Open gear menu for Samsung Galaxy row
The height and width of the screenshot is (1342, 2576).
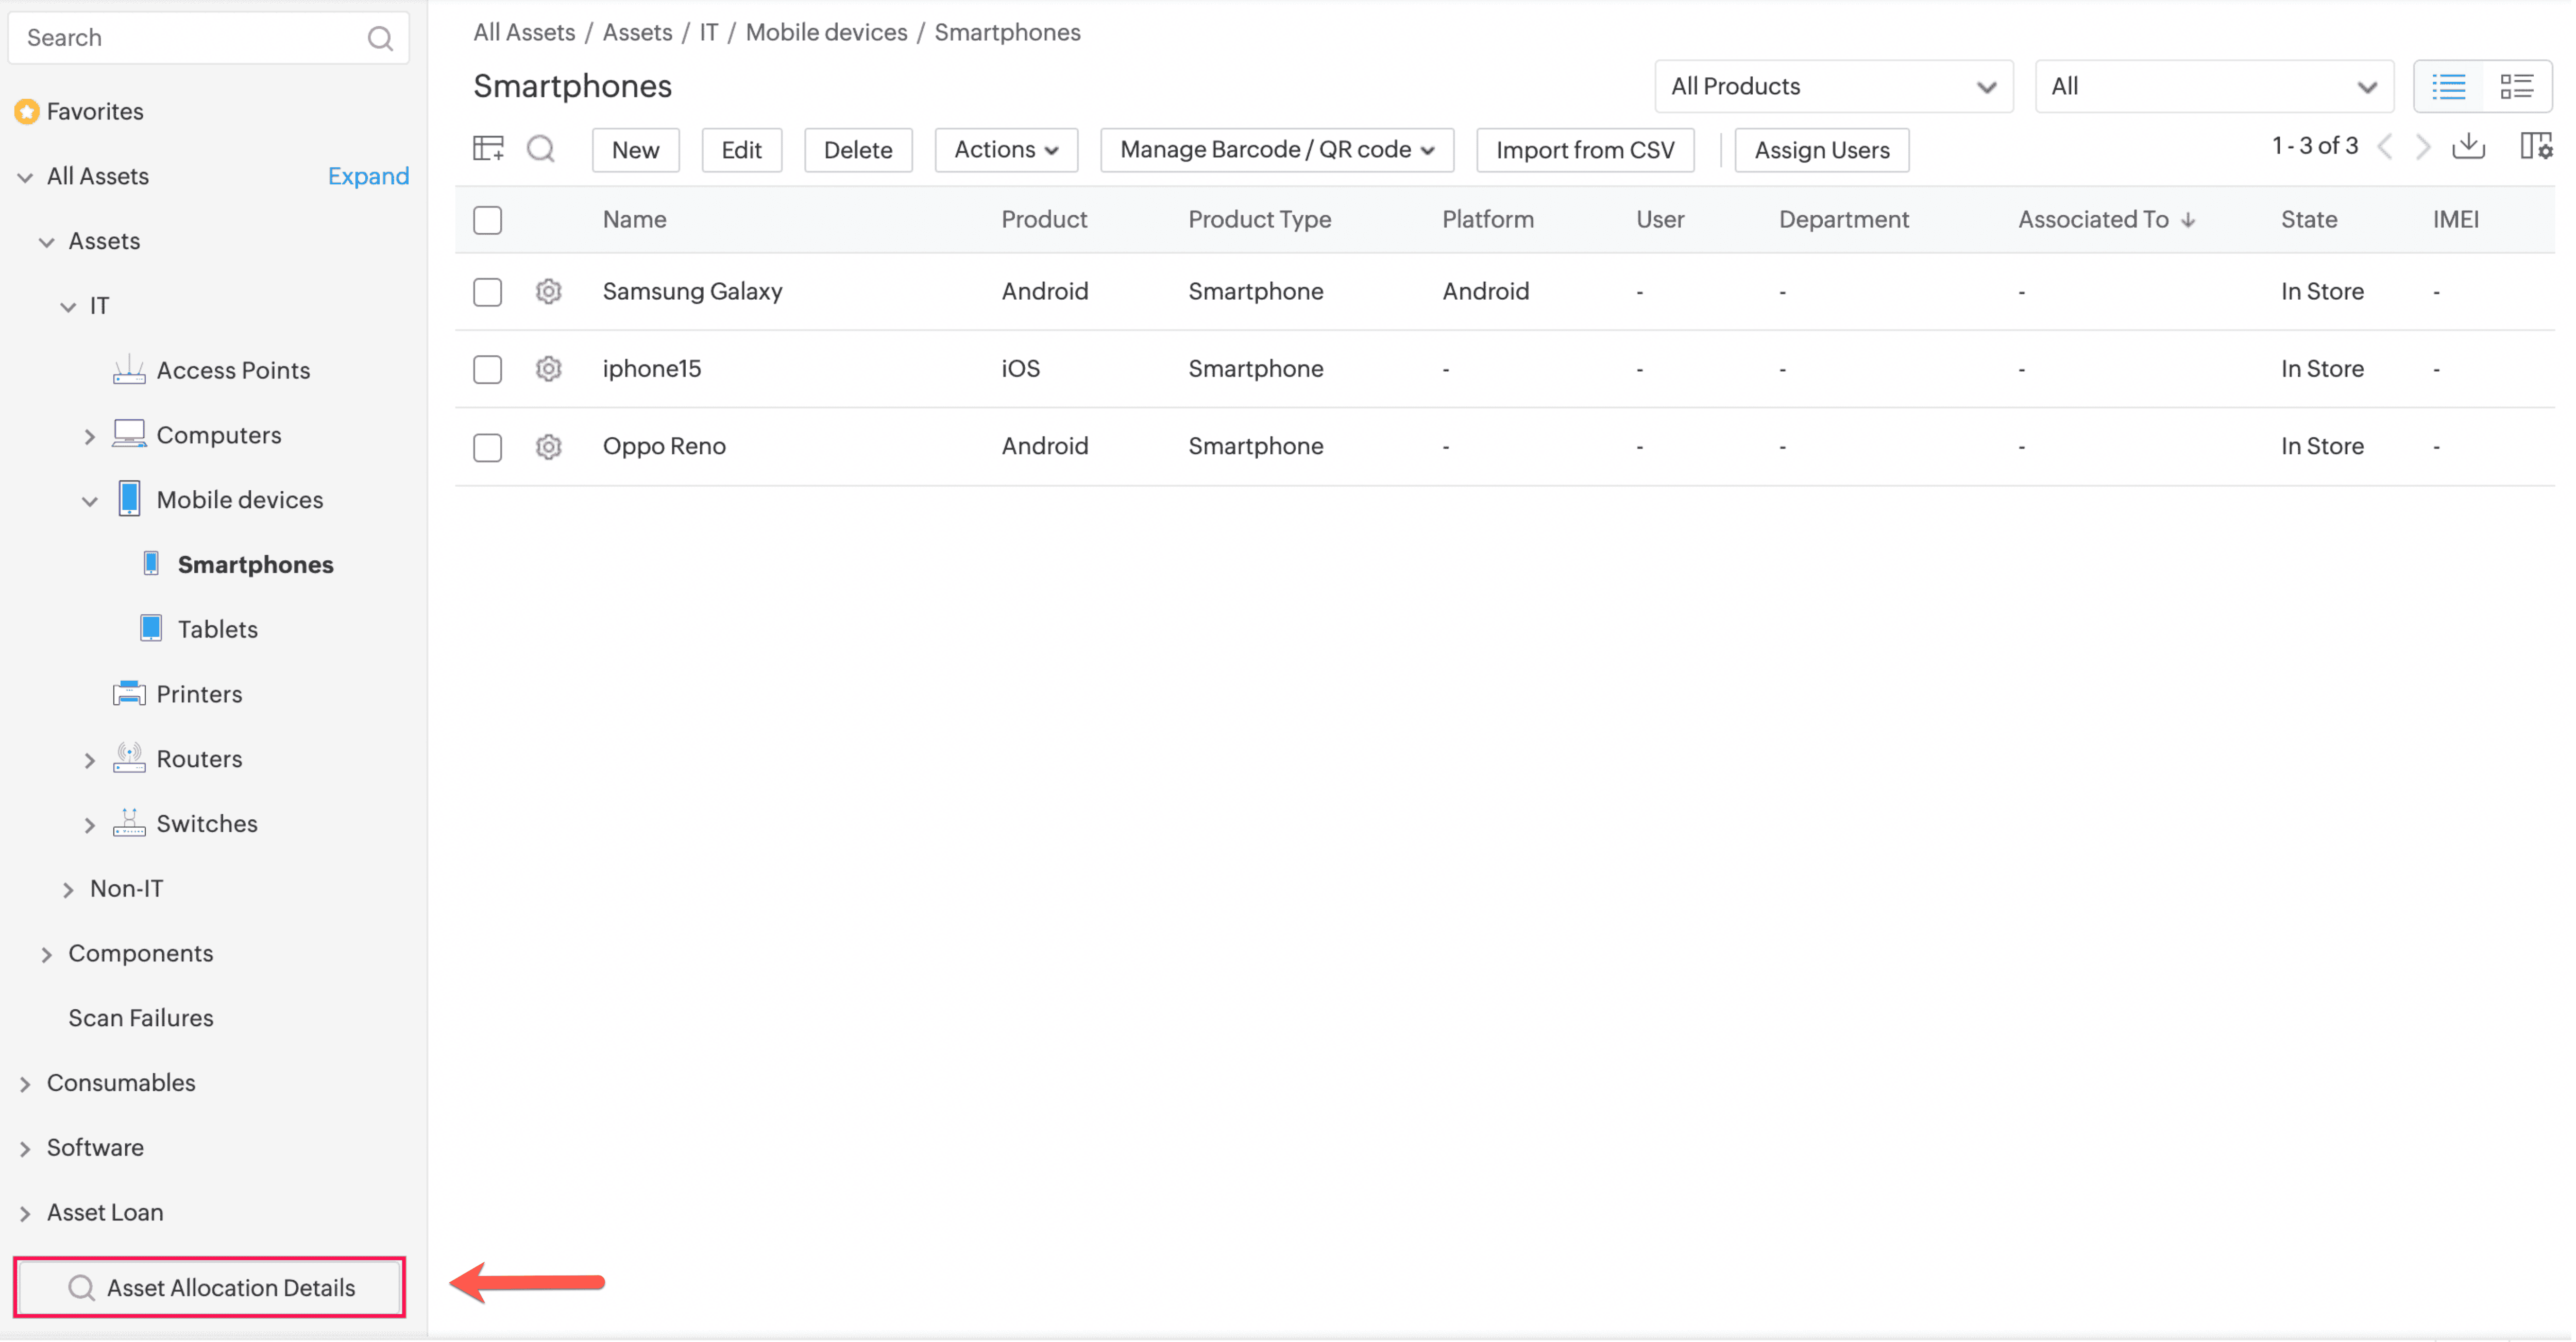point(548,291)
